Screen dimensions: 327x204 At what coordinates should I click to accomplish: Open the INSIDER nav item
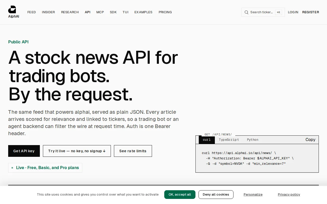point(48,12)
